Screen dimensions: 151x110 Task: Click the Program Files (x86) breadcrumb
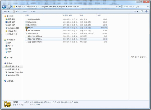49,7
